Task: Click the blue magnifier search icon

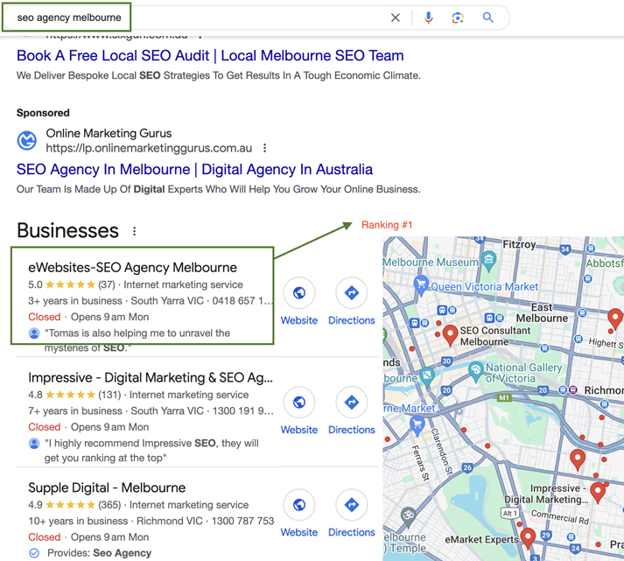Action: (487, 18)
